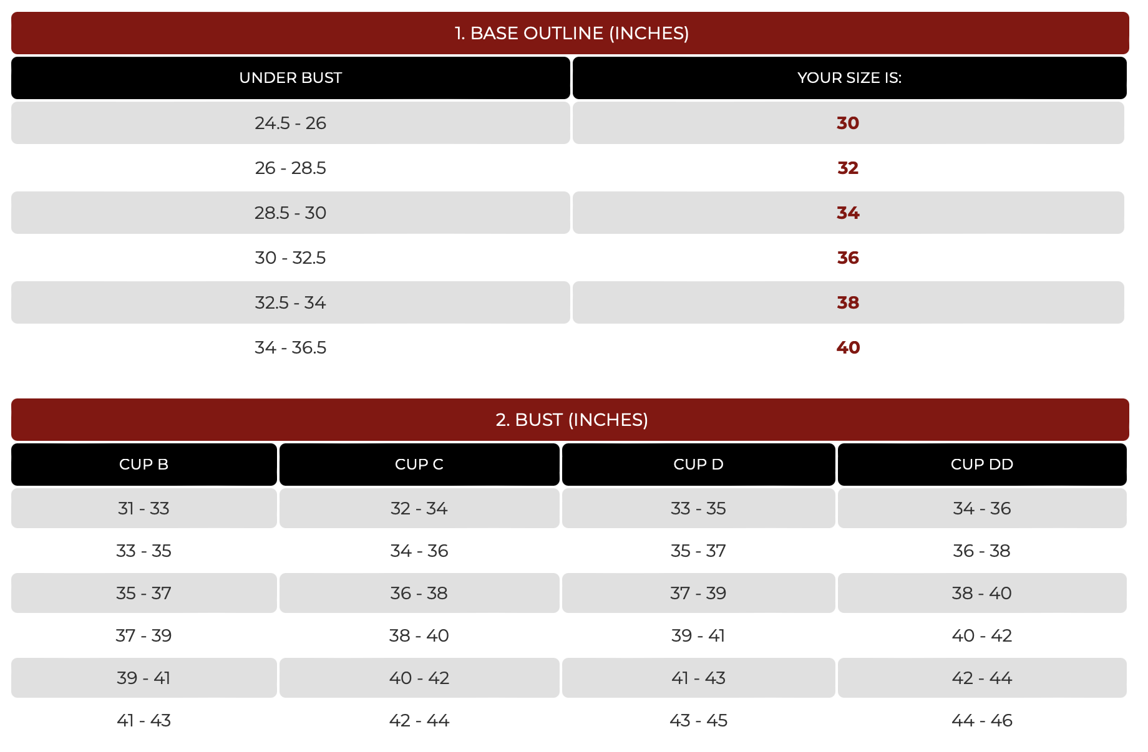This screenshot has width=1148, height=752.
Task: Click the Cup D column header
Action: [698, 465]
